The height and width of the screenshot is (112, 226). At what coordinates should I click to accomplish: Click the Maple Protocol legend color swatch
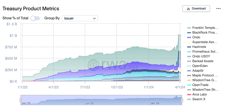(189, 75)
